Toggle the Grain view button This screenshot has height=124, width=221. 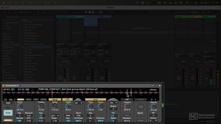click(8, 113)
